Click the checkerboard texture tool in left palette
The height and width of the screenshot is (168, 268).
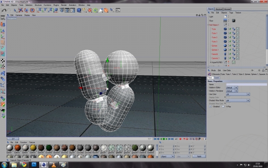(x=3, y=60)
